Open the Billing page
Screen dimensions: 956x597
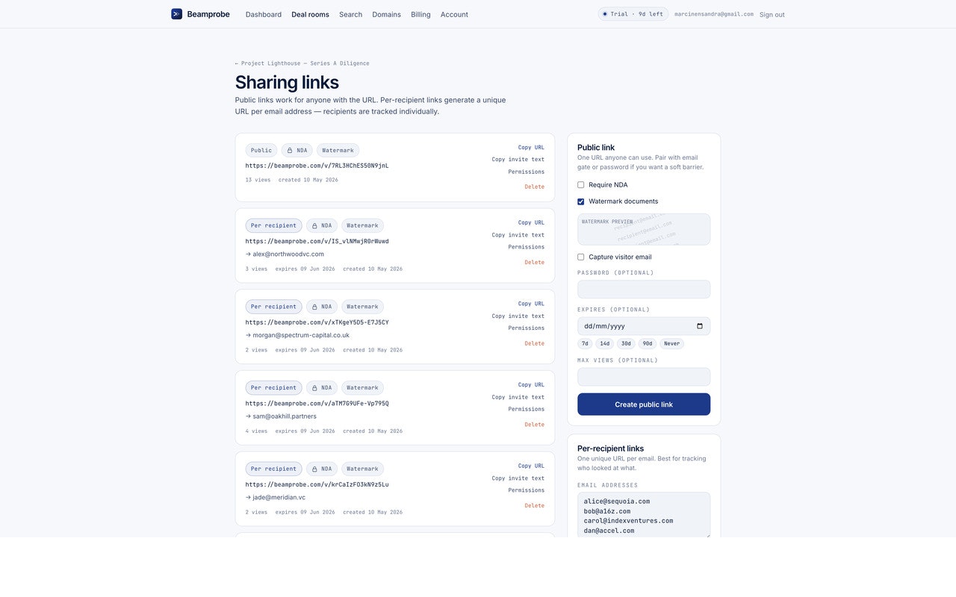click(x=420, y=14)
